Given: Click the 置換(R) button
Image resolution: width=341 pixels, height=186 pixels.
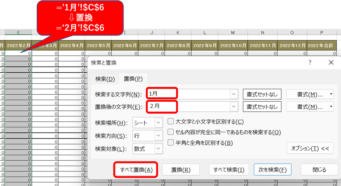Looking at the screenshot, I should point(181,170).
